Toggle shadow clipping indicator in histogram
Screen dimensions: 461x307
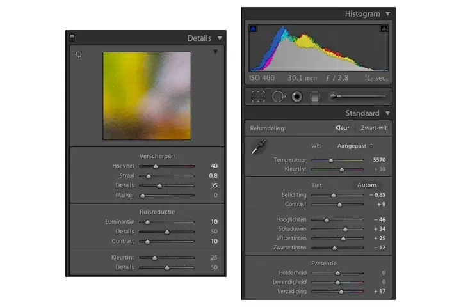pos(252,28)
